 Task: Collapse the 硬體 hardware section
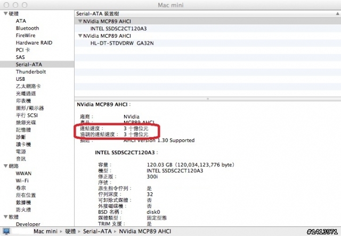[x=6, y=14]
